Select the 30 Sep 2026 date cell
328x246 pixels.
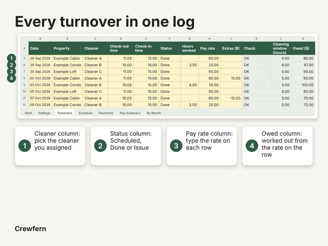click(x=41, y=72)
